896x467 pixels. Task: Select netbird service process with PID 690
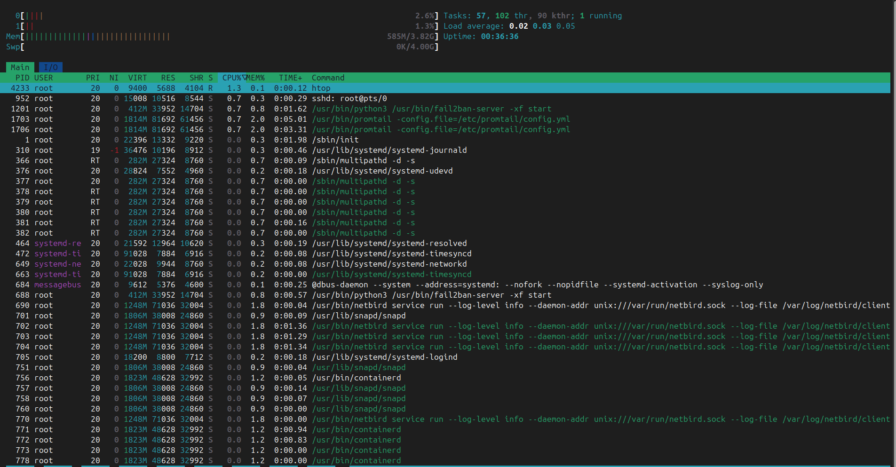[445, 305]
